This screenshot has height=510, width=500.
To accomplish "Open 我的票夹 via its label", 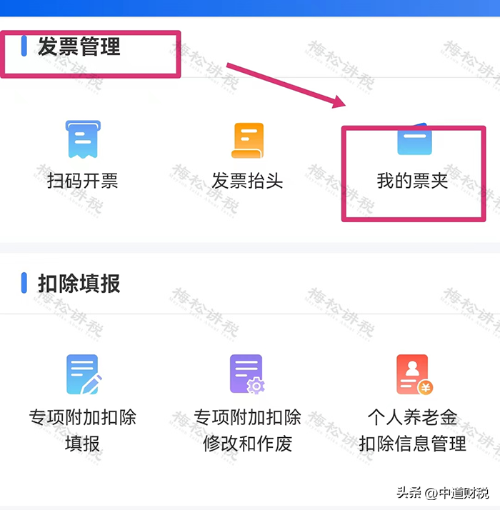I will point(412,181).
